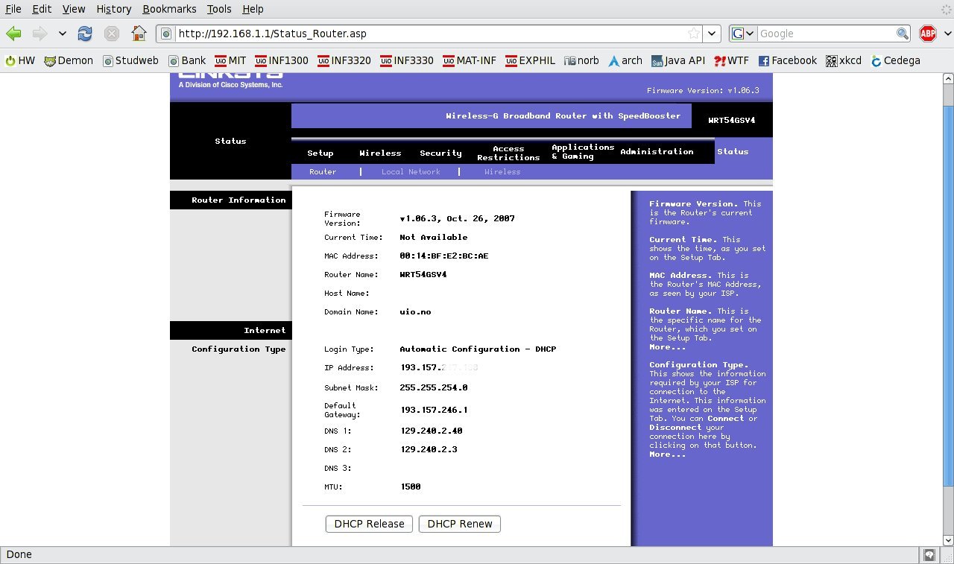Screen dimensions: 954x564
Task: Open the INF3330 bookmark
Action: pos(407,60)
